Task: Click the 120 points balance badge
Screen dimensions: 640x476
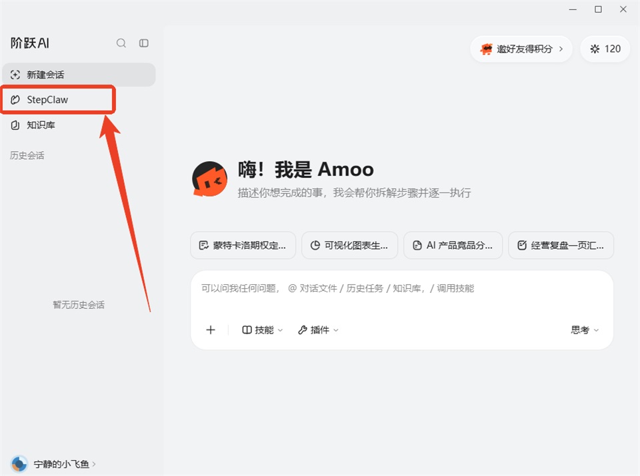Action: [605, 49]
